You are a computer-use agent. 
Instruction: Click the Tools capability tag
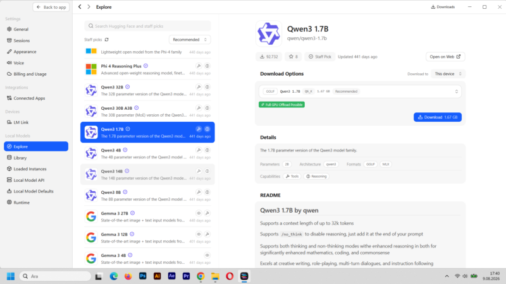click(292, 177)
